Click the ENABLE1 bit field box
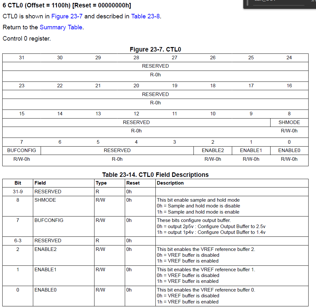This screenshot has width=316, height=307. click(x=251, y=150)
